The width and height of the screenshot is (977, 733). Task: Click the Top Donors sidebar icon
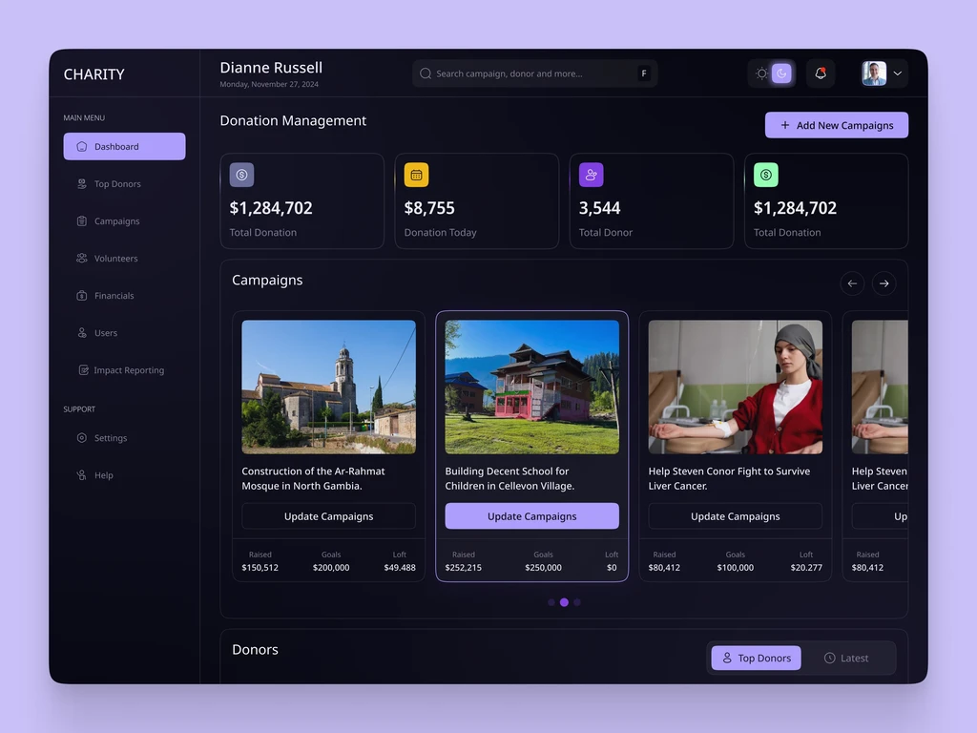[82, 184]
